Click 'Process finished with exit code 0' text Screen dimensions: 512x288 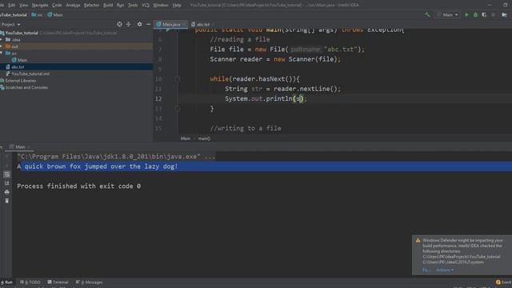[78, 186]
